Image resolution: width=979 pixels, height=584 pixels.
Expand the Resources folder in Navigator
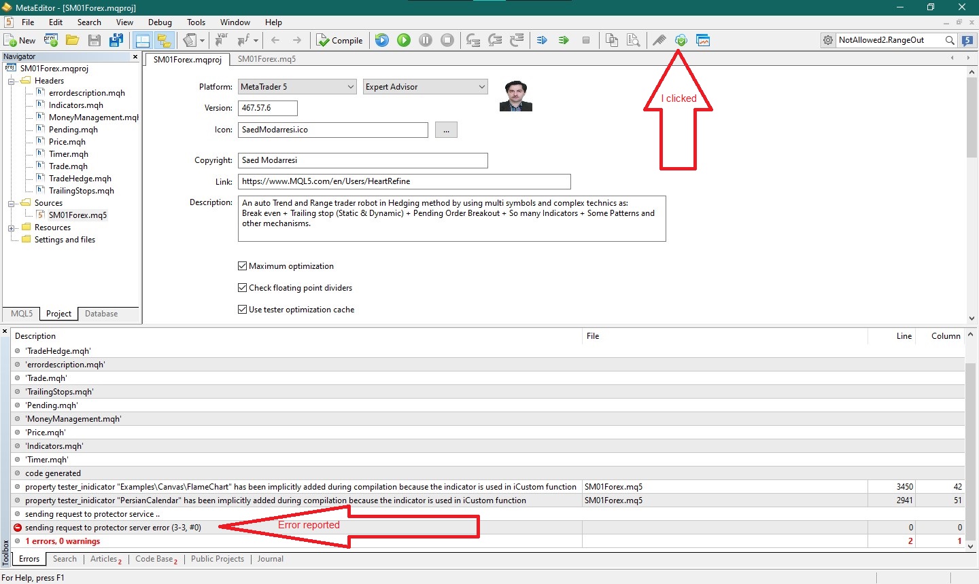coord(12,227)
